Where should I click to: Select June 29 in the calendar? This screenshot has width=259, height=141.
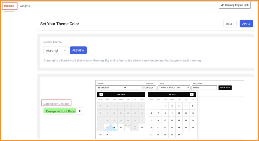[100, 134]
